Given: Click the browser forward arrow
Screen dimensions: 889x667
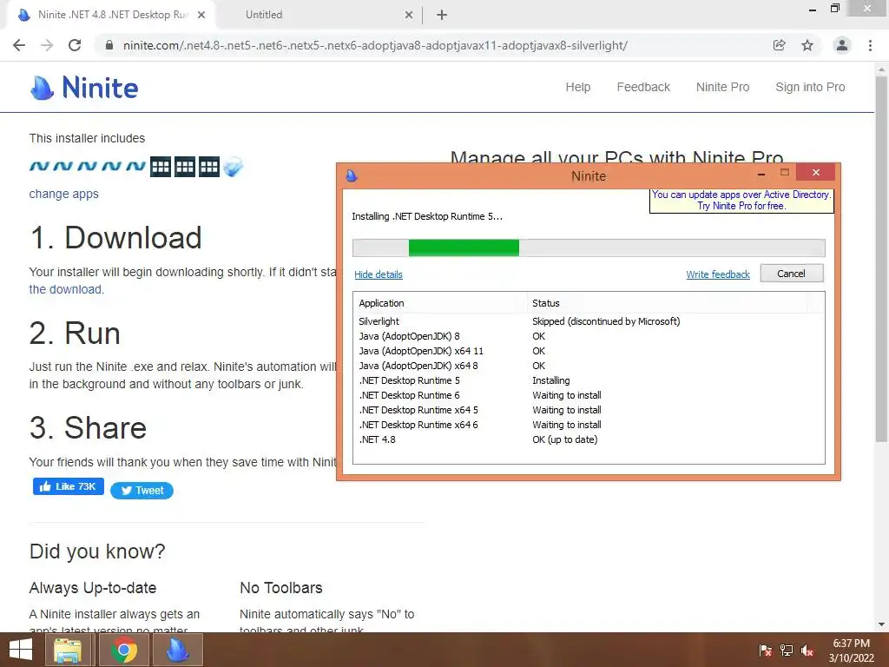Looking at the screenshot, I should (x=47, y=45).
